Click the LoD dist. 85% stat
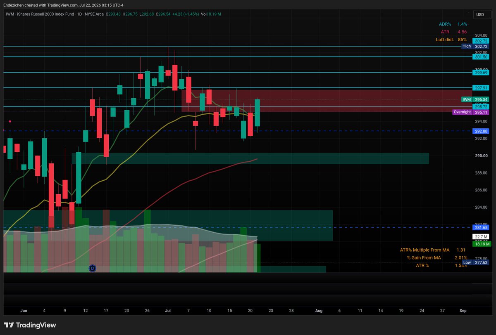 pyautogui.click(x=451, y=40)
